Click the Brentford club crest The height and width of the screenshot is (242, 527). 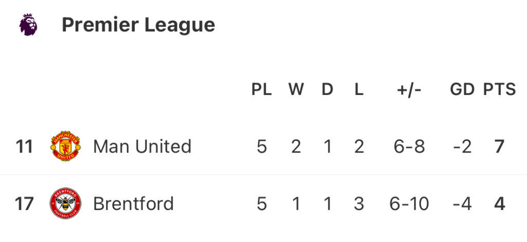(x=65, y=203)
